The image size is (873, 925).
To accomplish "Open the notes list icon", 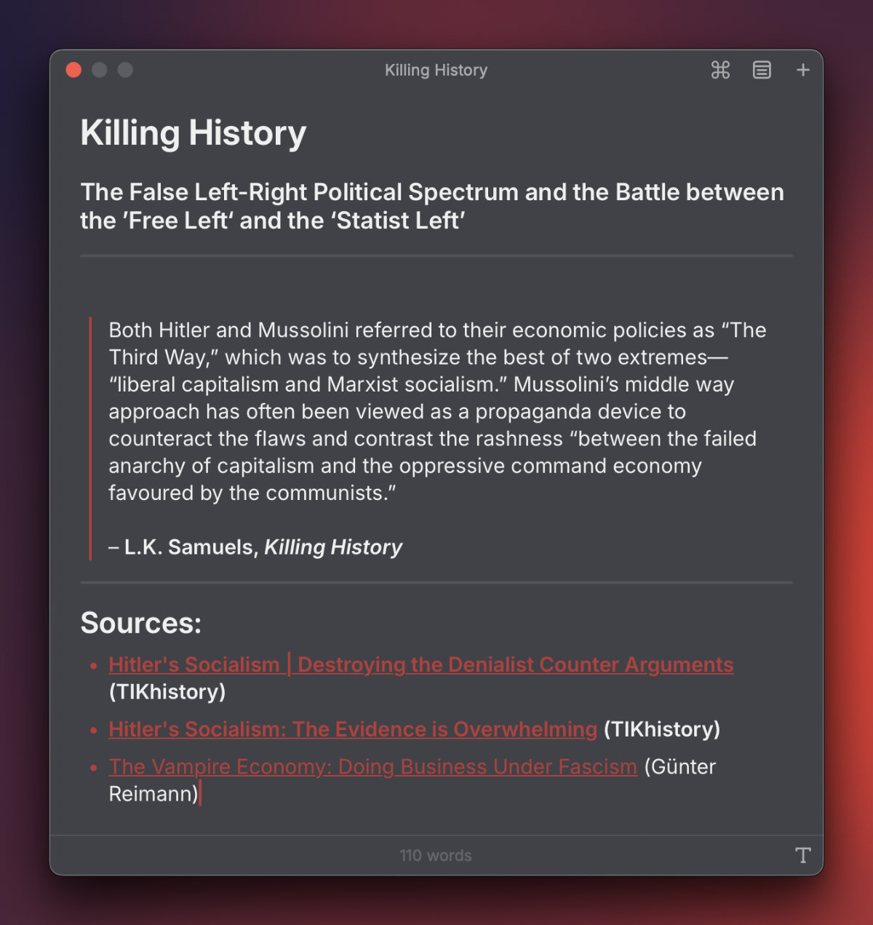I will pos(762,70).
